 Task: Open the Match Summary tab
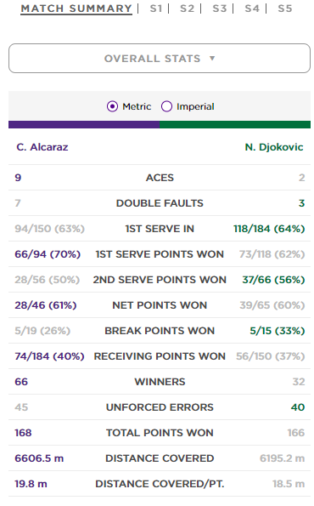pos(76,9)
